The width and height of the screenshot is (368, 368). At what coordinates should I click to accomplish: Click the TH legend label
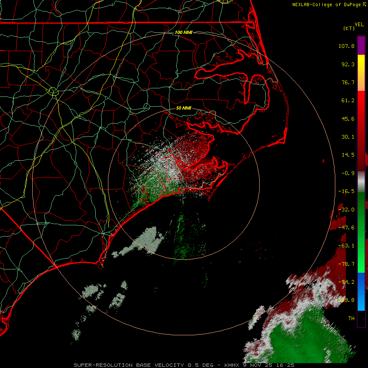click(x=351, y=319)
